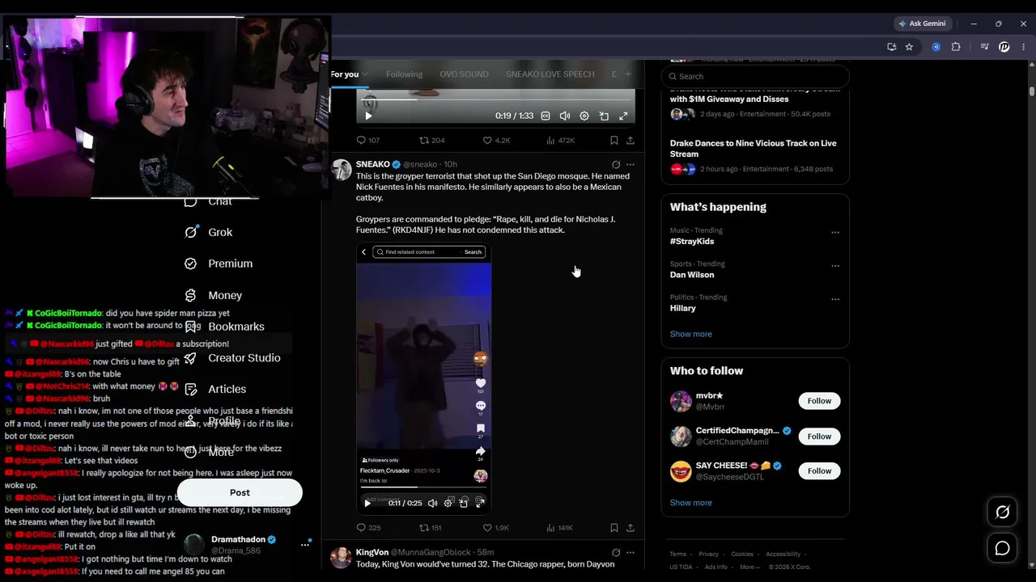Image resolution: width=1036 pixels, height=582 pixels.
Task: Open the Chrome profile avatar
Action: pyautogui.click(x=1004, y=47)
